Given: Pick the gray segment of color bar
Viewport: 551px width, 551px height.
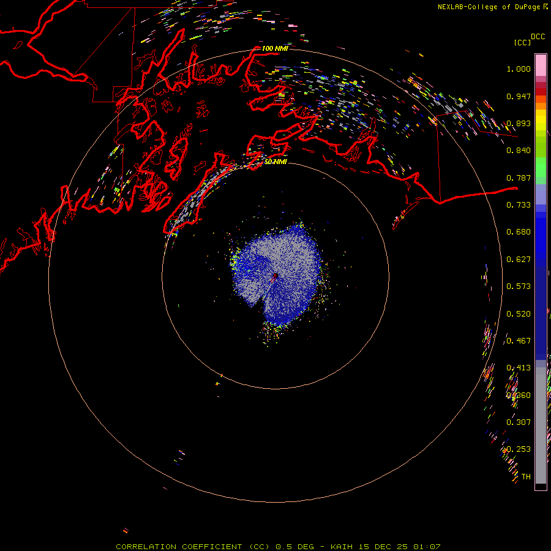Looking at the screenshot, I should [x=541, y=425].
